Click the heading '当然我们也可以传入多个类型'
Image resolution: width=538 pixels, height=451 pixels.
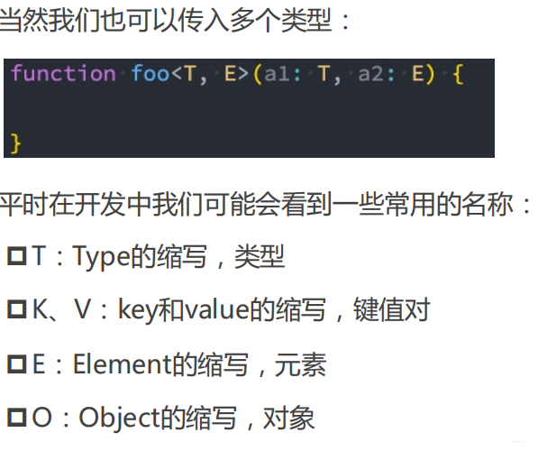(x=166, y=20)
